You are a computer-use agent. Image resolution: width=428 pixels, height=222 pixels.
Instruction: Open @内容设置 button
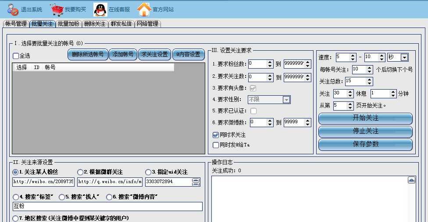[188, 55]
